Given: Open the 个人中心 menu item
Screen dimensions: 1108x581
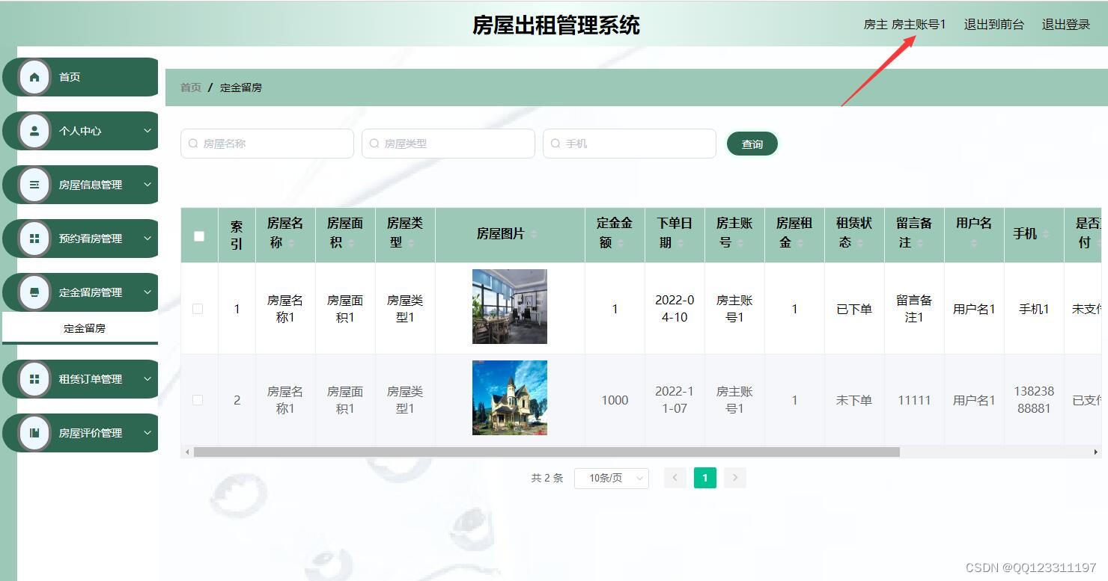Looking at the screenshot, I should pyautogui.click(x=81, y=131).
